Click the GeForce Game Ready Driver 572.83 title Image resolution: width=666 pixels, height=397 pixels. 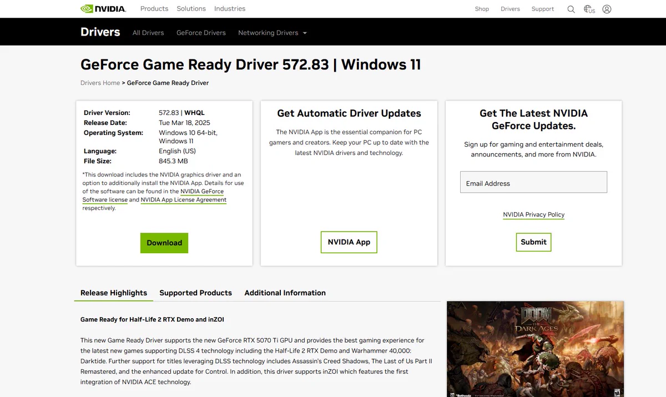click(x=251, y=64)
